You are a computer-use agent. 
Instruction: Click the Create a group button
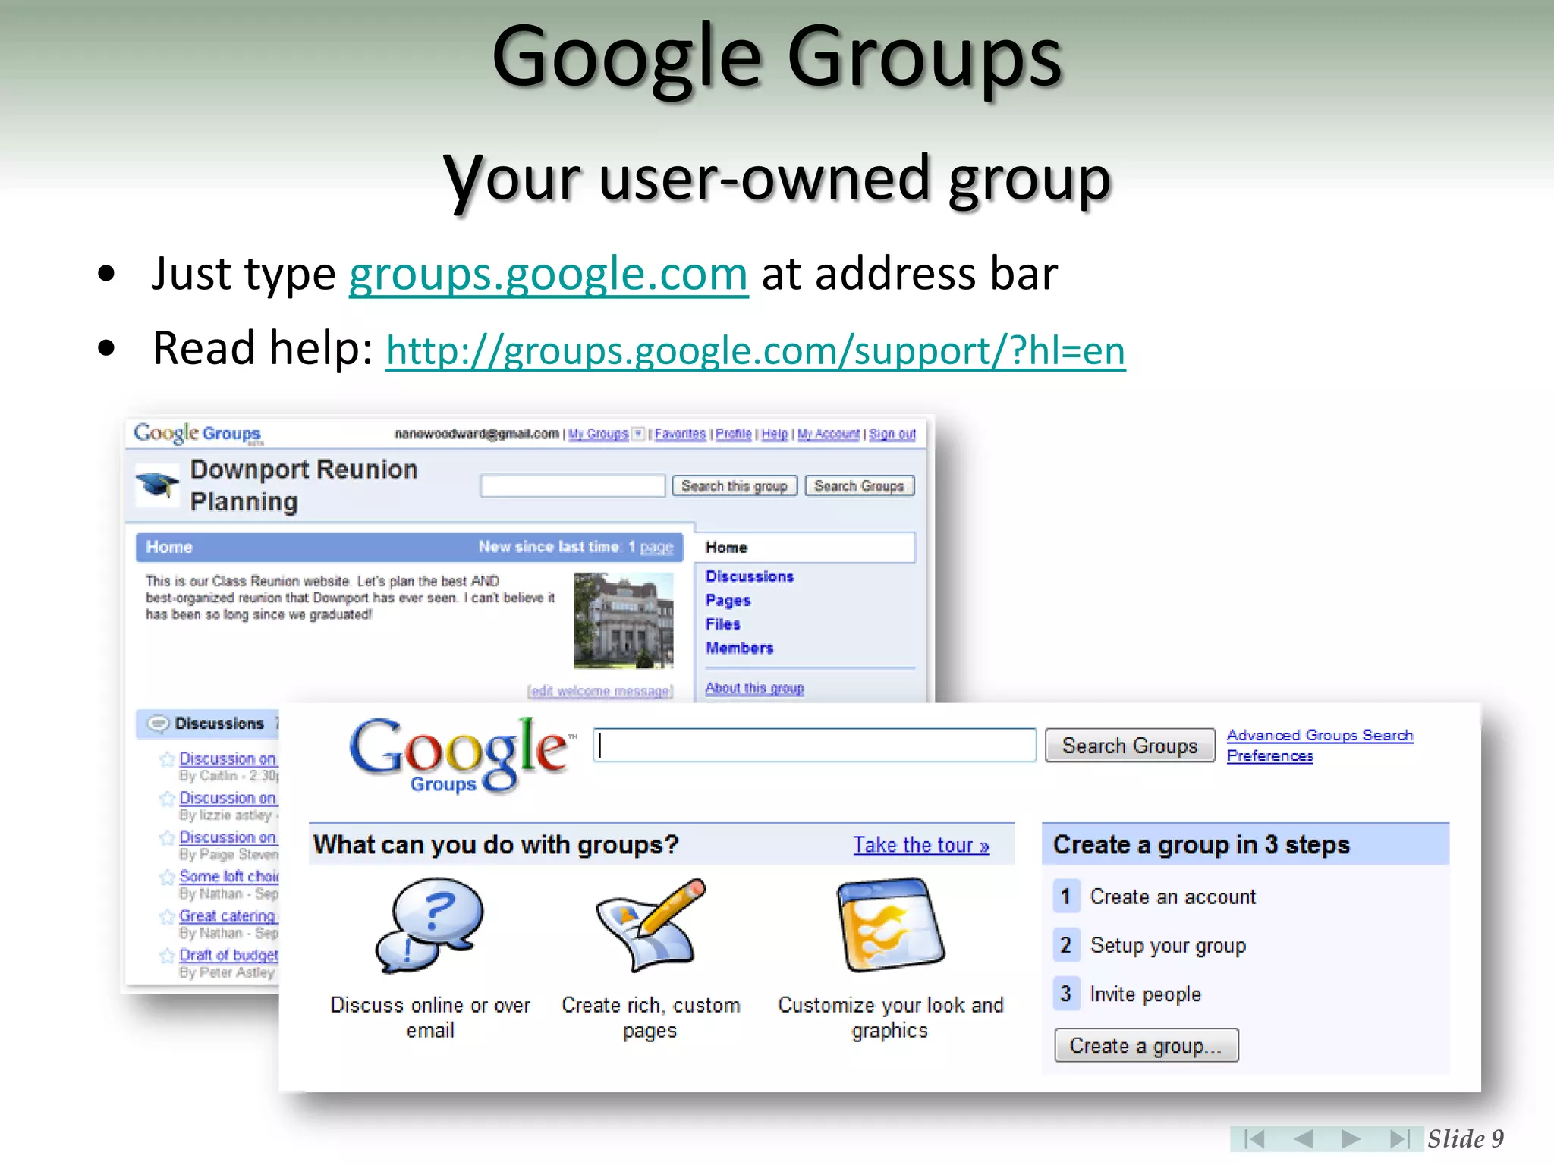coord(1147,1045)
